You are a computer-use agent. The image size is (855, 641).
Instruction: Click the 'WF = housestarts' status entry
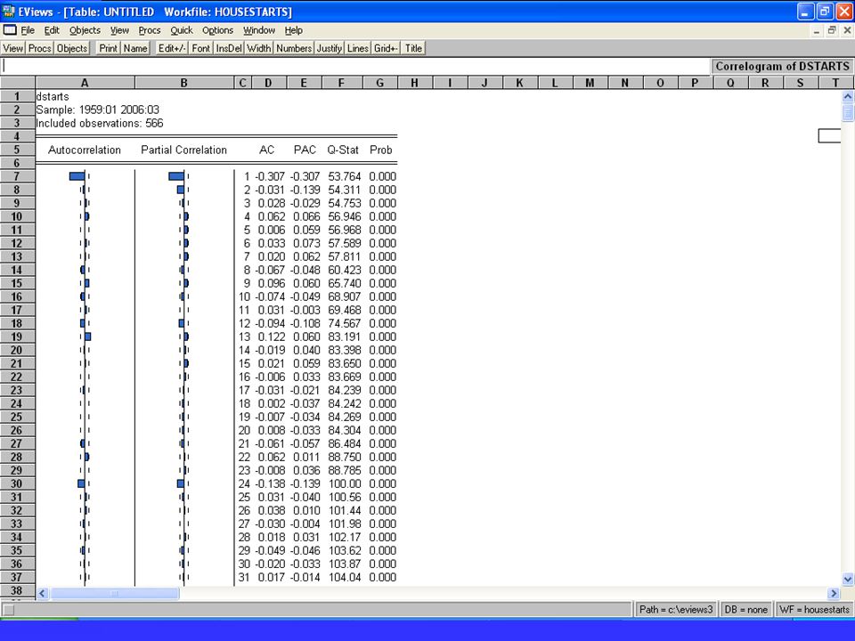[814, 609]
